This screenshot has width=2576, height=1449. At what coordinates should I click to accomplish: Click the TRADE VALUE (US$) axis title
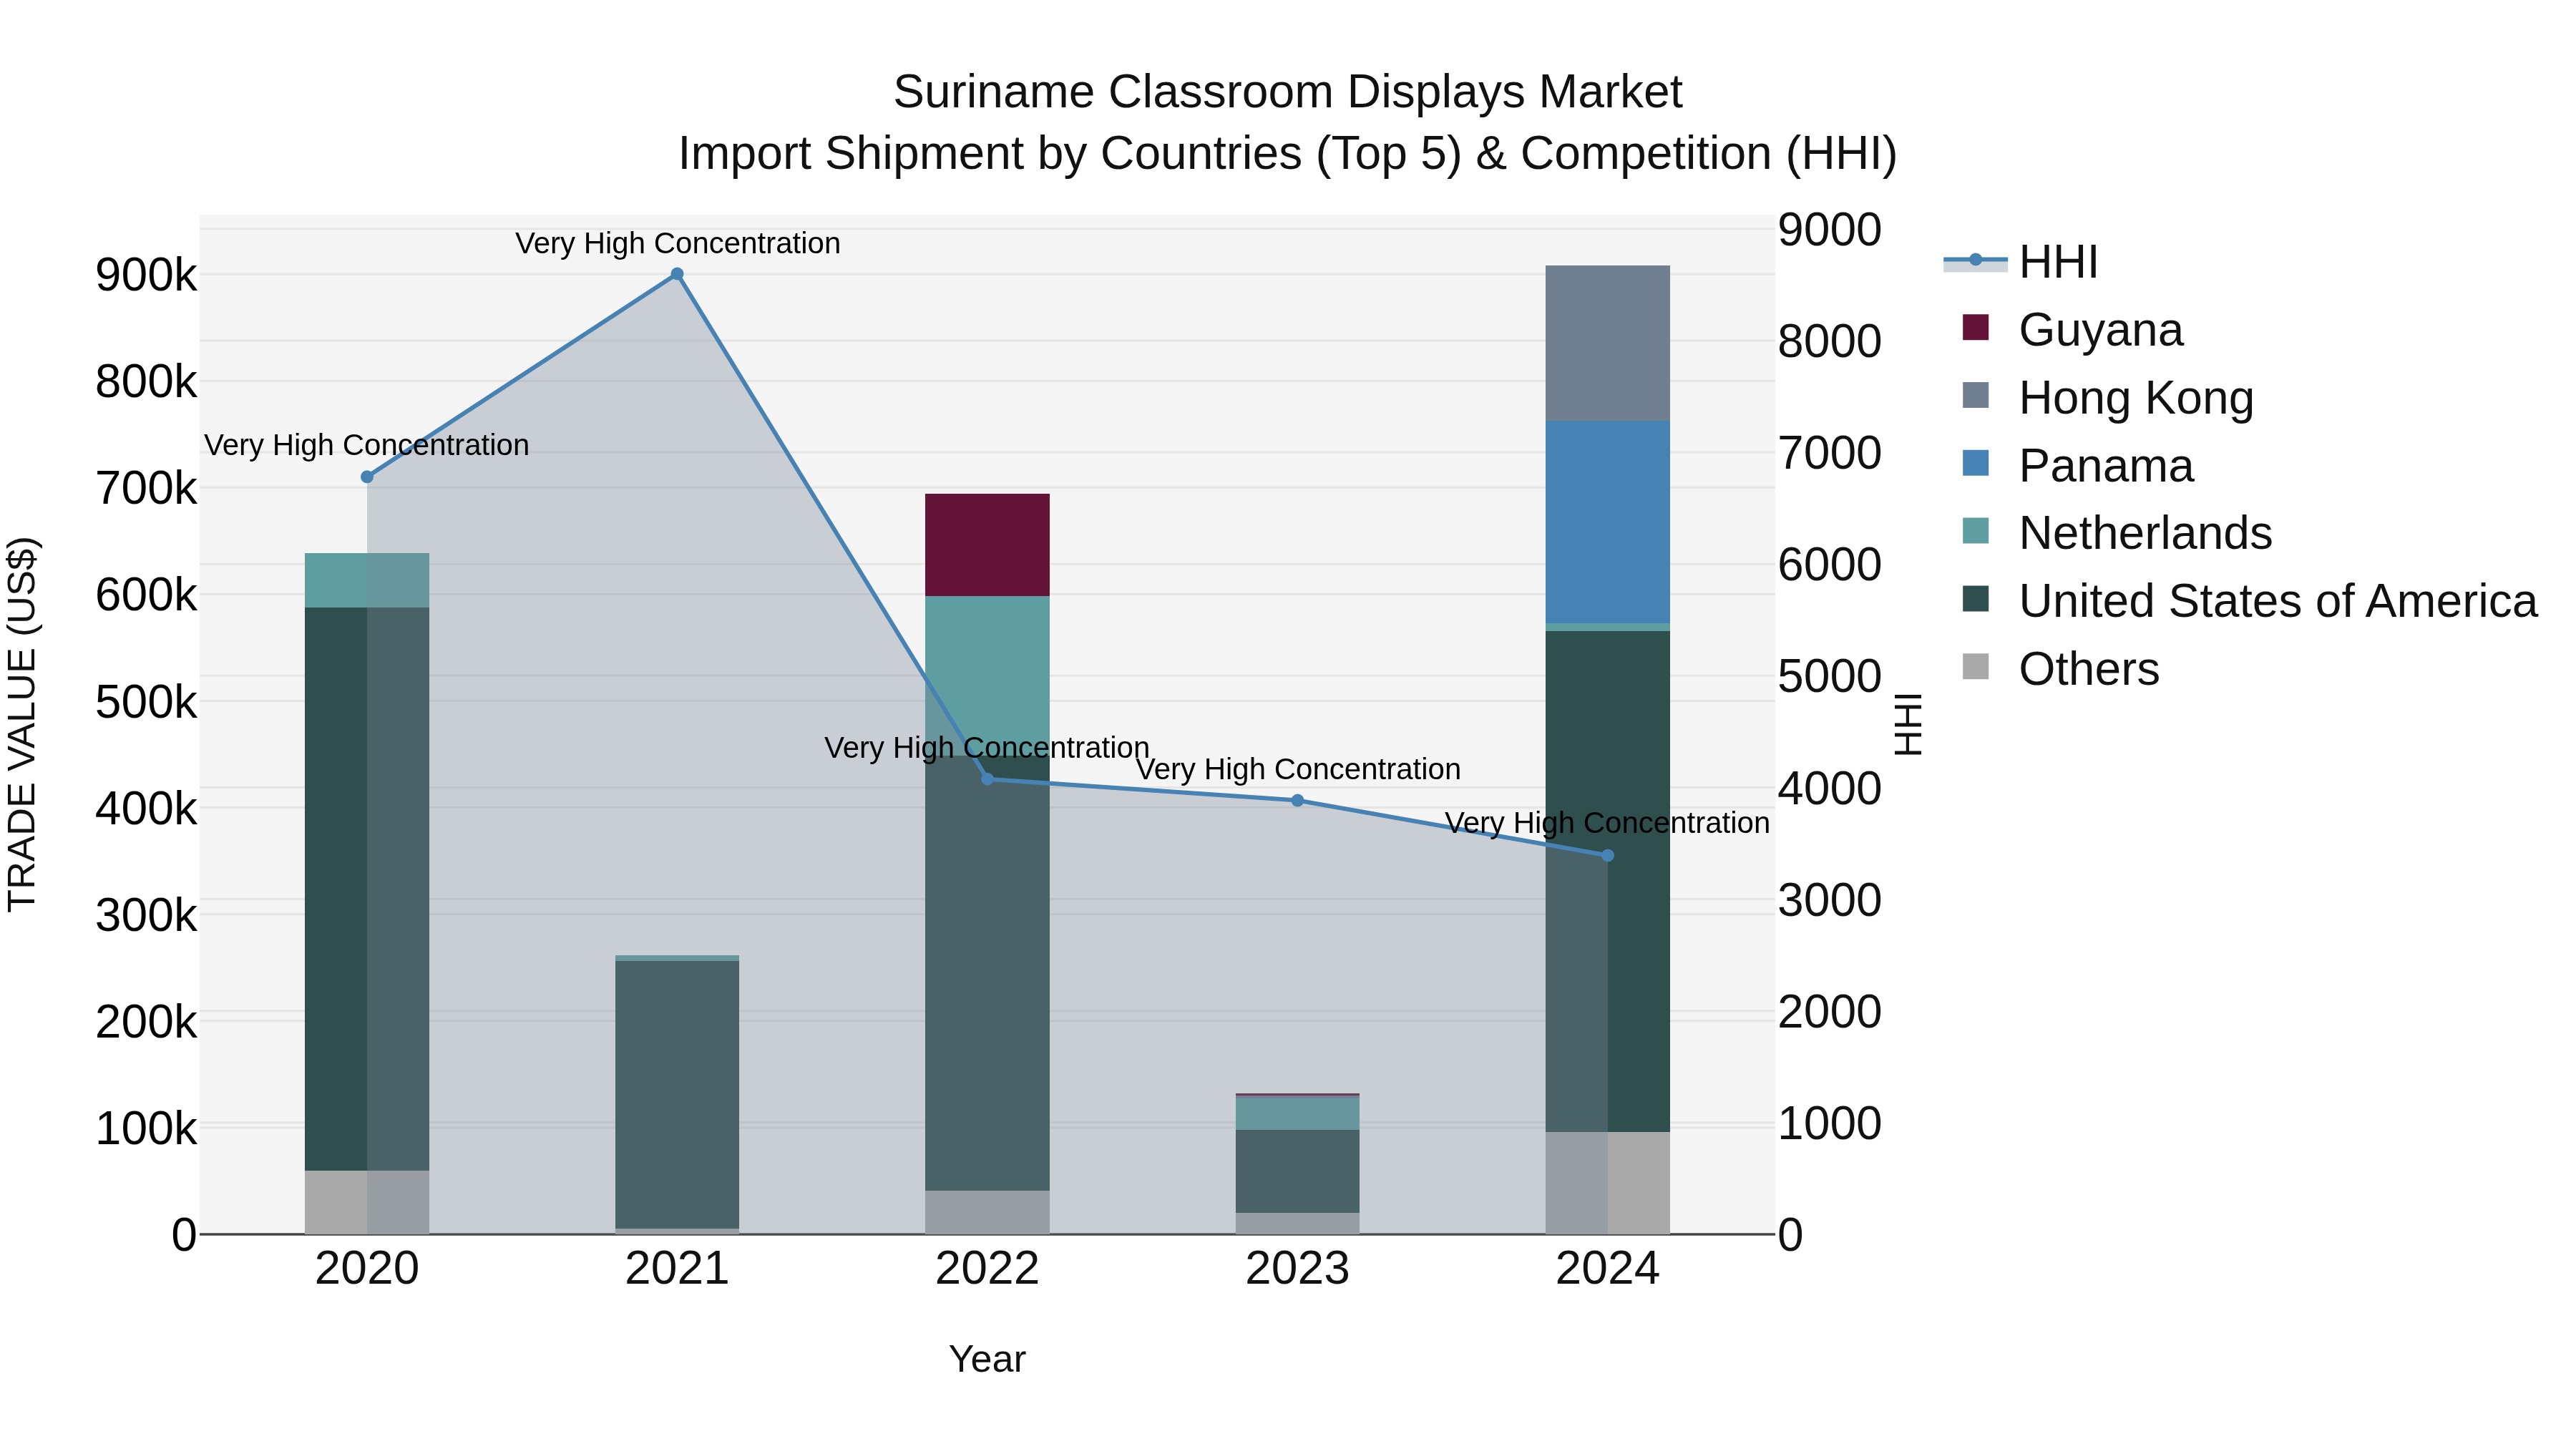(x=22, y=724)
